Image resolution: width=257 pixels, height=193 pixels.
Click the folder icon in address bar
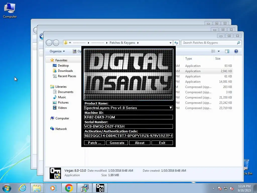66,43
